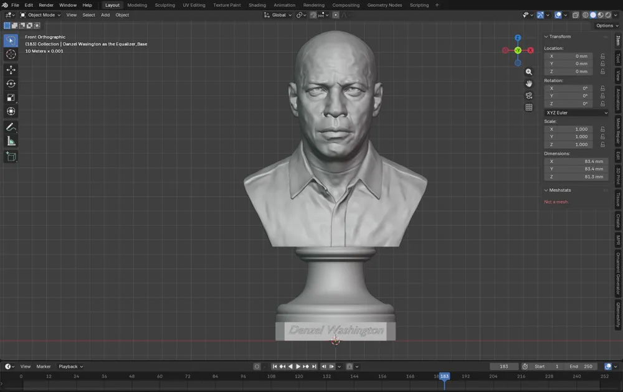This screenshot has width=623, height=392.
Task: Toggle Scale Y lock
Action: tap(602, 137)
